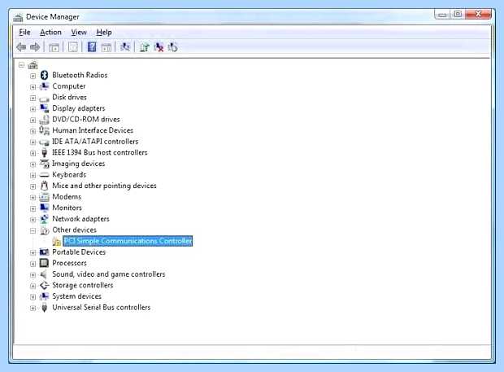Open Properties from the toolbar icon
This screenshot has height=372, width=504.
[x=73, y=48]
